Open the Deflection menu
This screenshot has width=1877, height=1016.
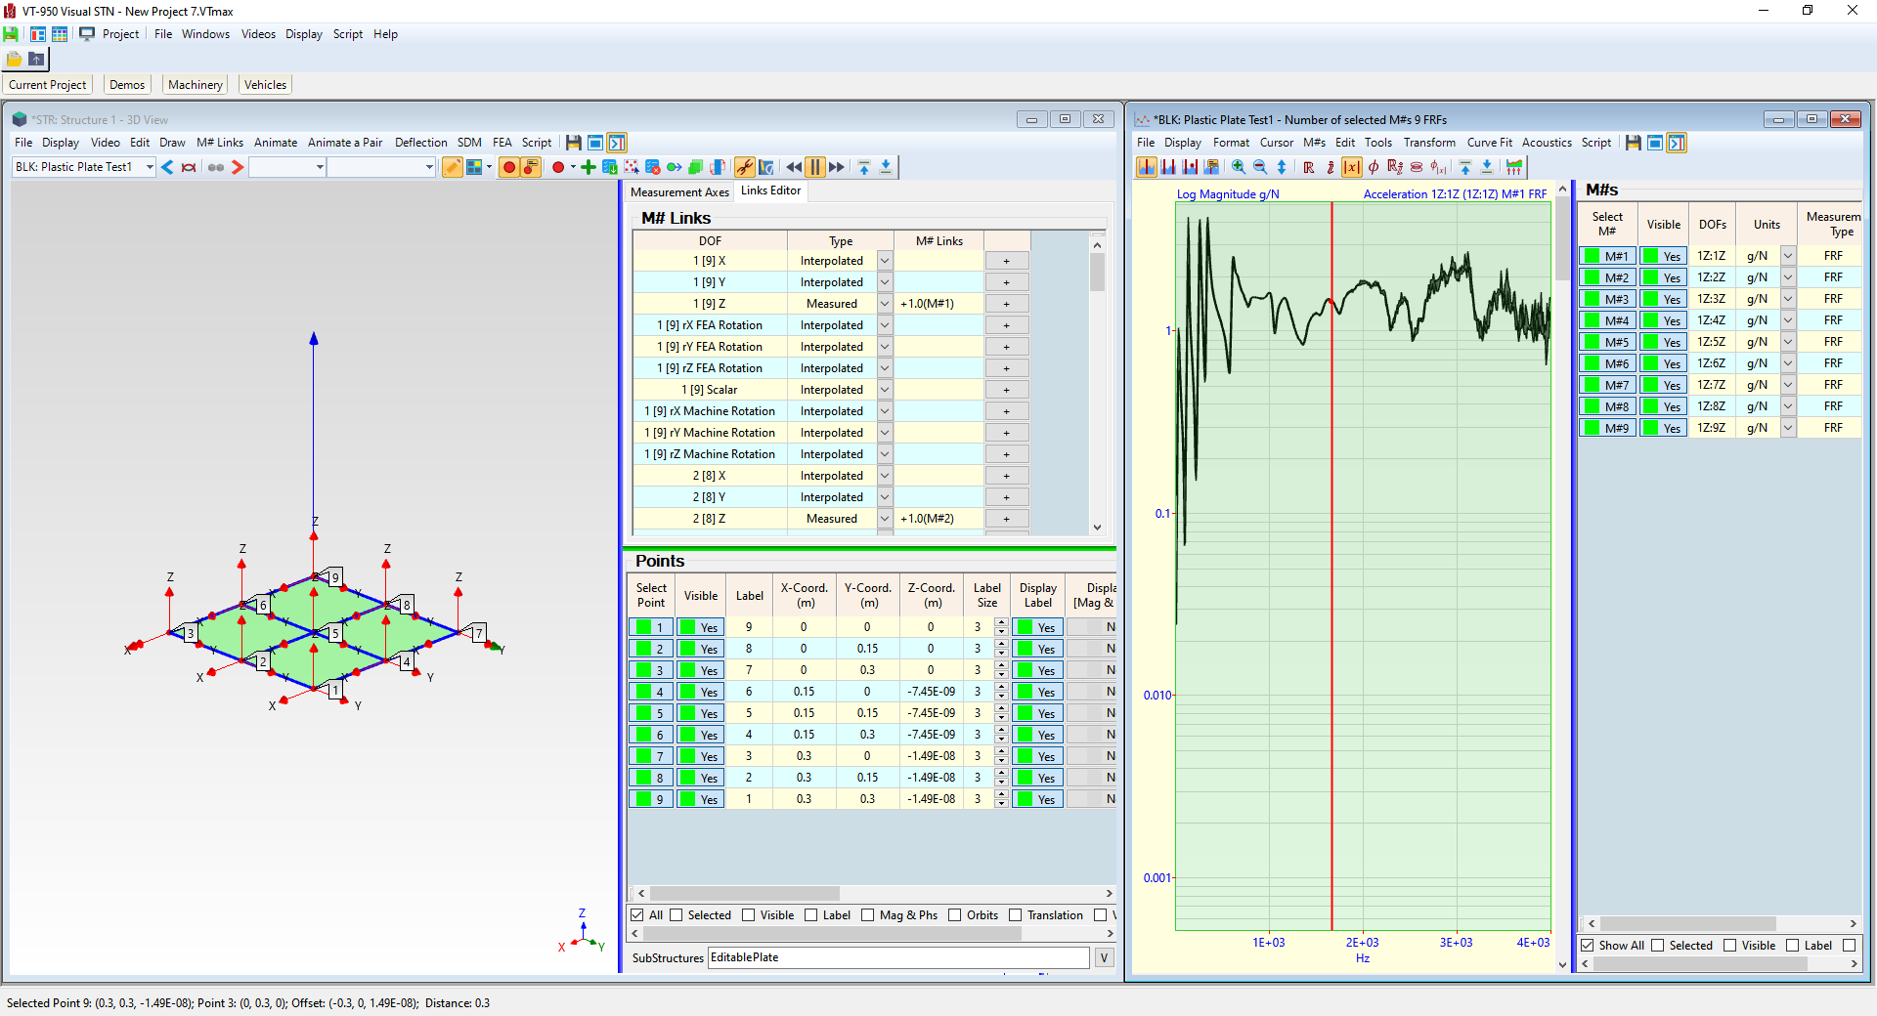coord(421,143)
